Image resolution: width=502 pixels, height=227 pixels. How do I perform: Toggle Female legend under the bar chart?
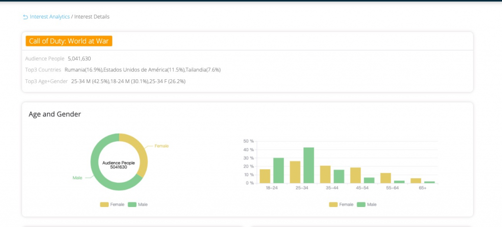coord(341,204)
